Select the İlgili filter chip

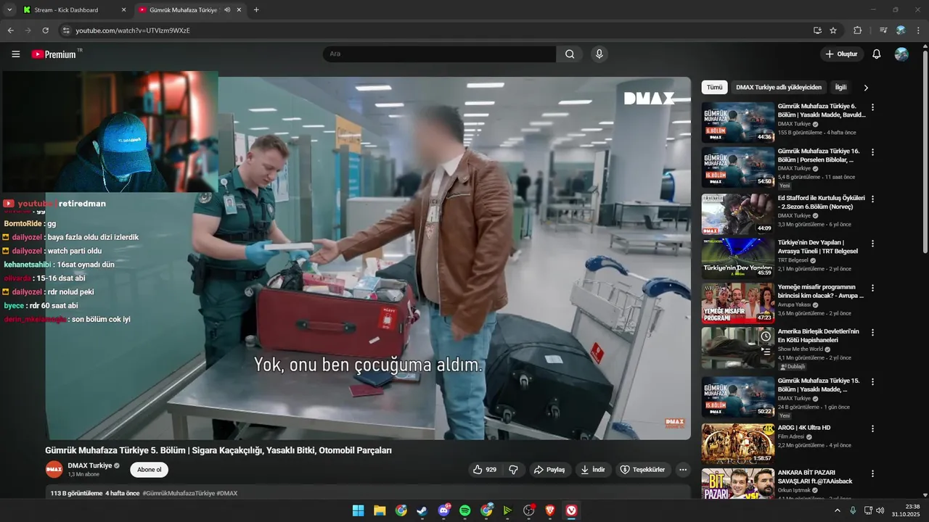[840, 87]
